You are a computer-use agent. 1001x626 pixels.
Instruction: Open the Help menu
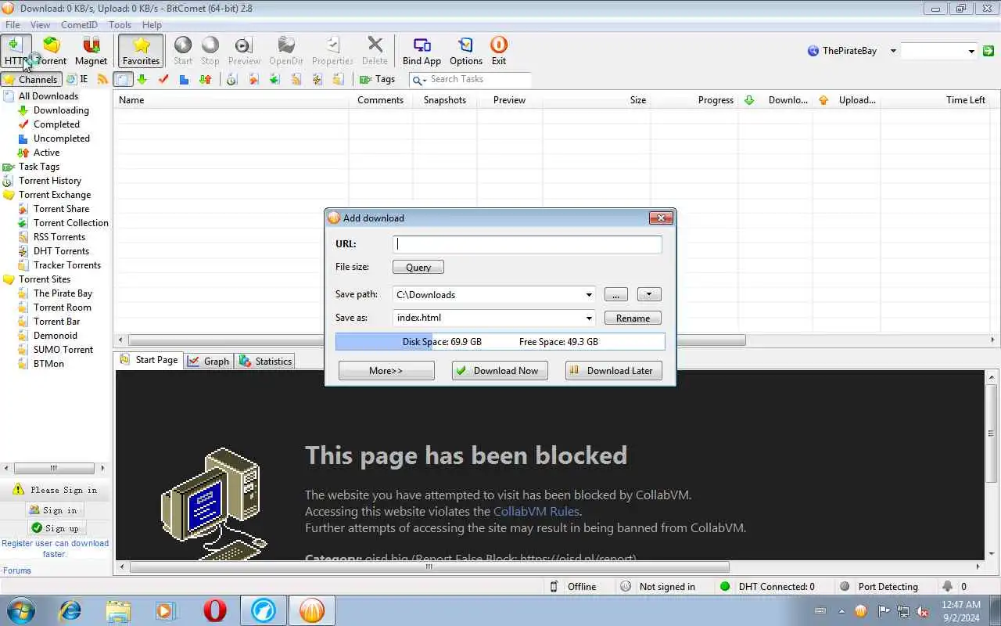152,25
